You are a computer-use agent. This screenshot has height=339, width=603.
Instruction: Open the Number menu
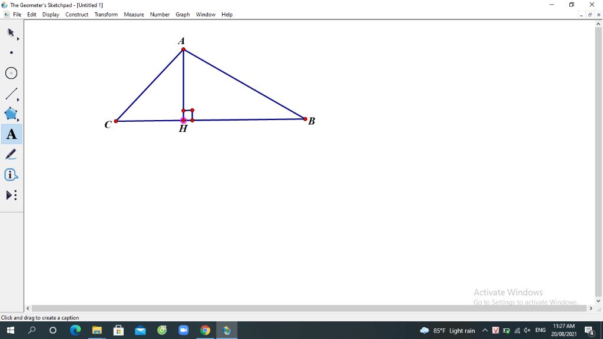pos(160,15)
